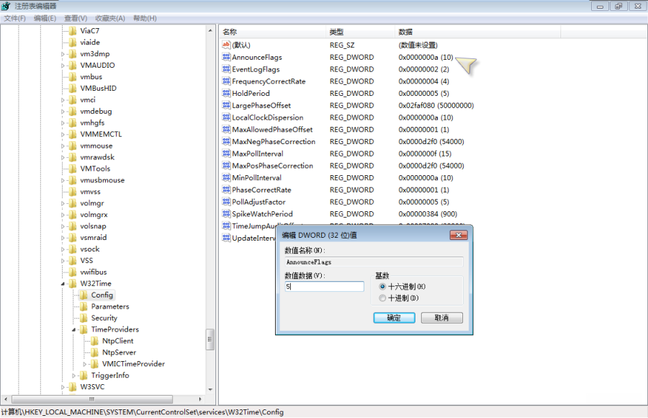Select the 十进制 (decimal) radio button
The height and width of the screenshot is (418, 648).
[382, 298]
